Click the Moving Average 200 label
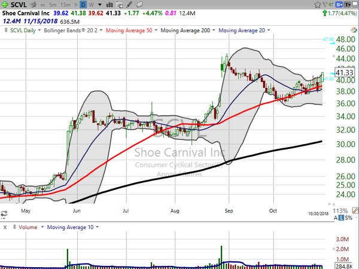 185,30
